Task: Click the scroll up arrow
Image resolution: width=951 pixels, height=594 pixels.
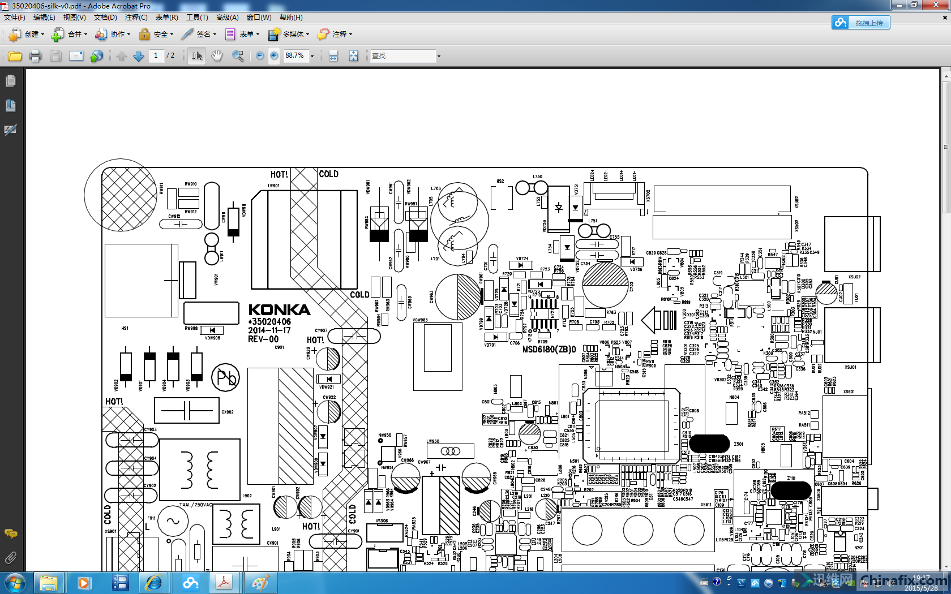Action: (946, 75)
